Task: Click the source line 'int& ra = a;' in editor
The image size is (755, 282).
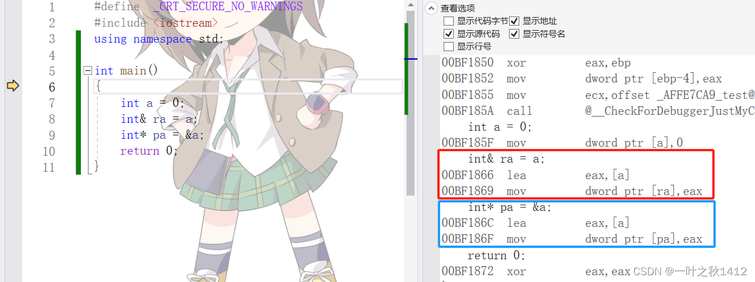Action: 159,119
